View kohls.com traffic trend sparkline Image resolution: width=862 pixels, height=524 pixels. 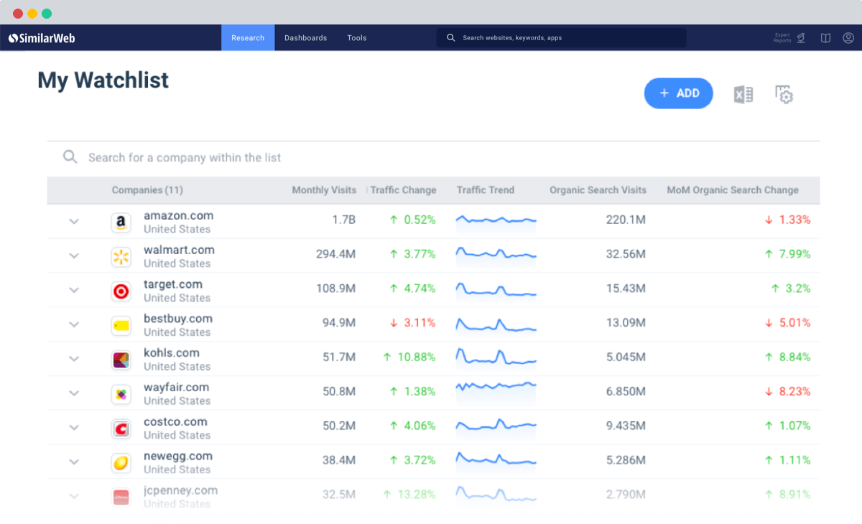coord(496,358)
